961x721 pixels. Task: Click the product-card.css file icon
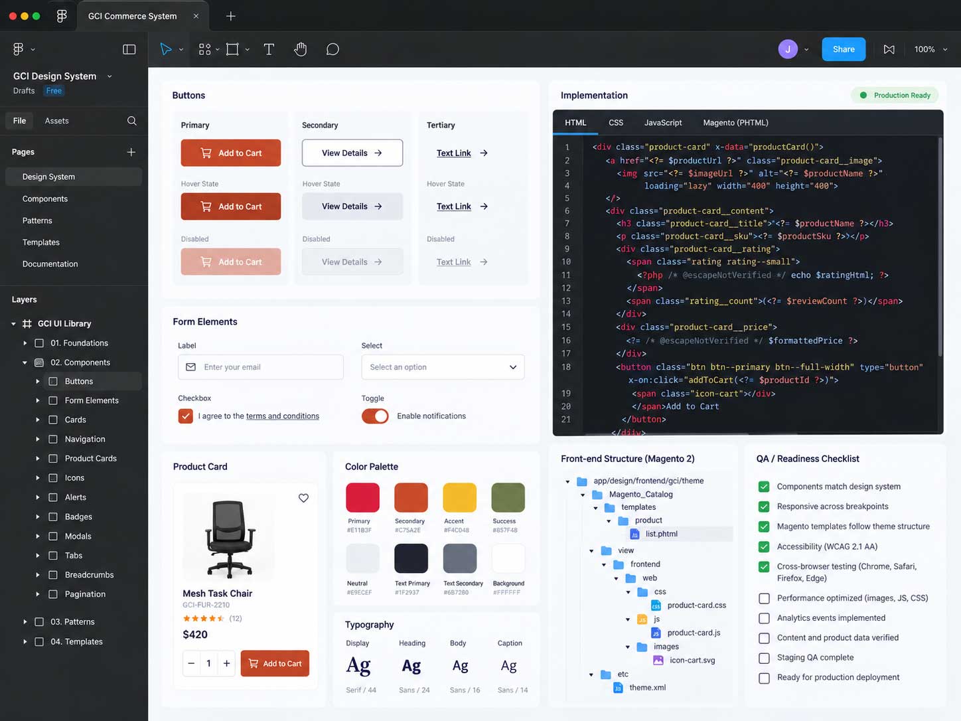coord(656,605)
